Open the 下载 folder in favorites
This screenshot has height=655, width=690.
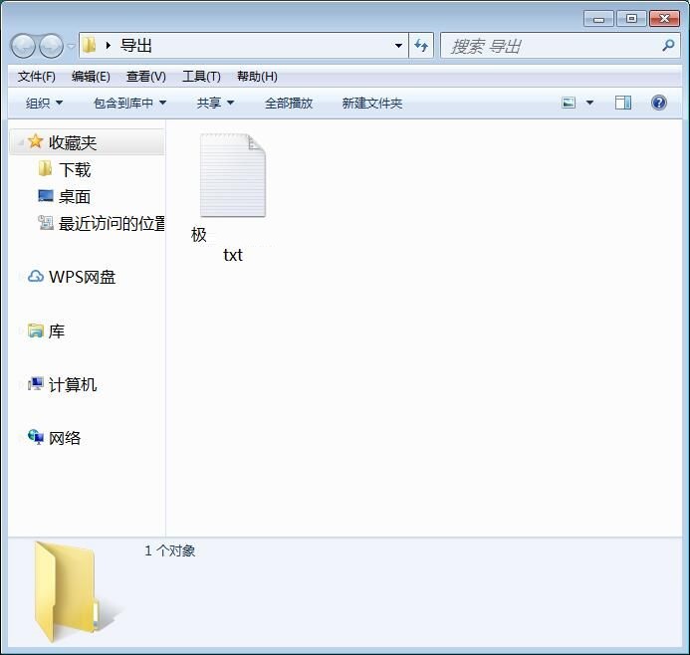pos(74,170)
